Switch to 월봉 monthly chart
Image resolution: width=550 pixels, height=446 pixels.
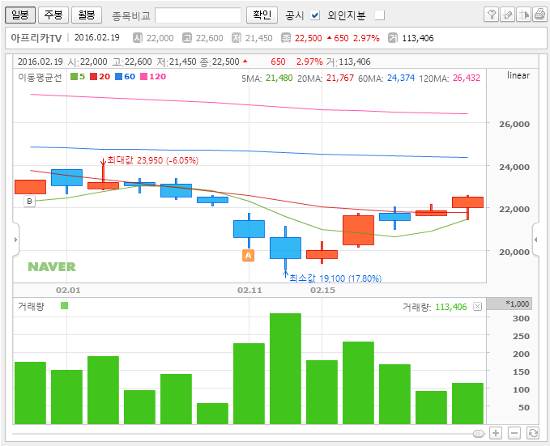click(87, 15)
